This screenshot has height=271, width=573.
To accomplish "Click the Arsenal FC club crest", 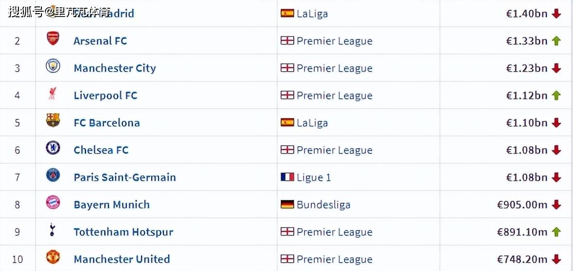I will click(x=53, y=39).
